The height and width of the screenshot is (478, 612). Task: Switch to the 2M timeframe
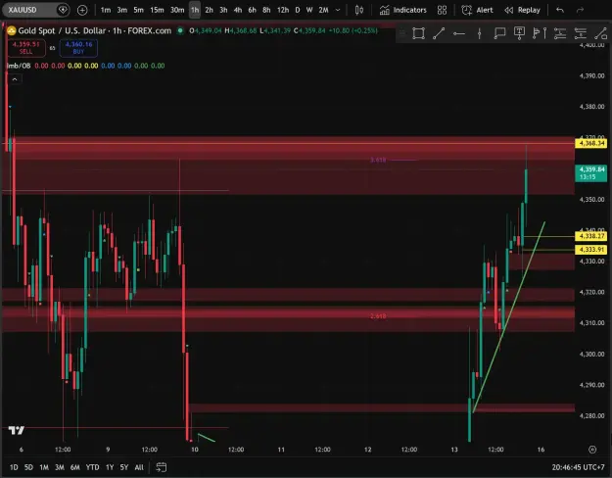(x=323, y=10)
